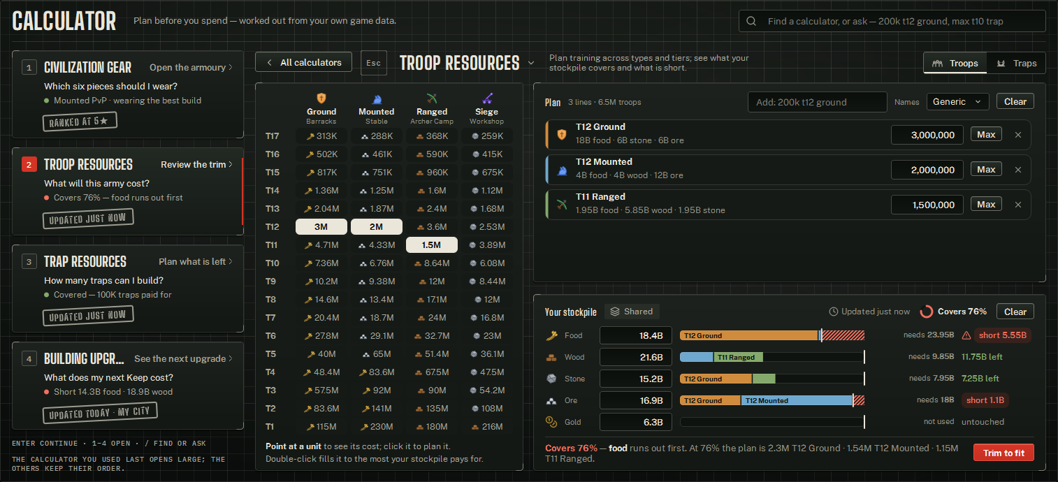Screen dimensions: 1058x482
Task: Select the T17 Ground 313K cell
Action: (321, 136)
